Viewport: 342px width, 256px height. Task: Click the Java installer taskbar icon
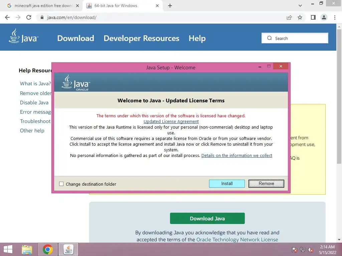pyautogui.click(x=68, y=249)
